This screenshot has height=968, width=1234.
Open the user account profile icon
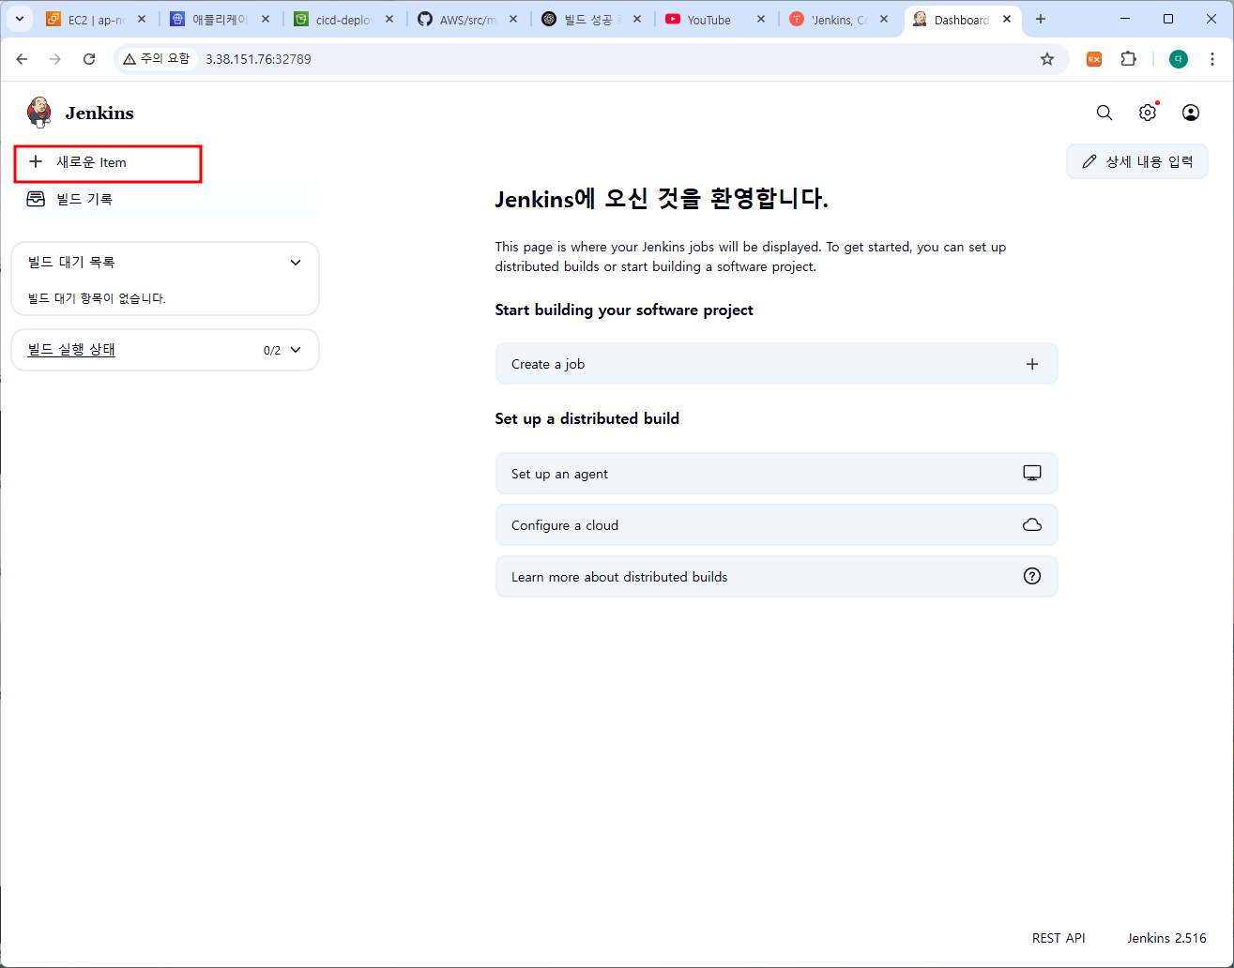pos(1191,113)
